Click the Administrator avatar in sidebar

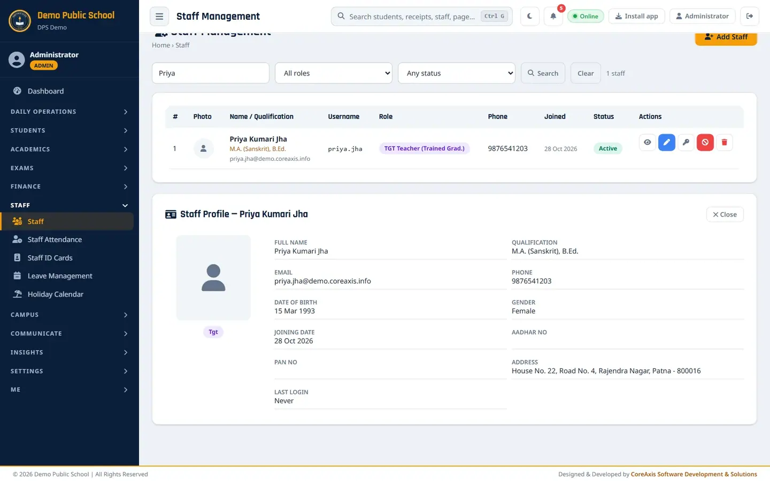17,60
